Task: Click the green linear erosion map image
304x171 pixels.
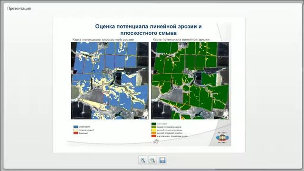Action: tap(190, 80)
